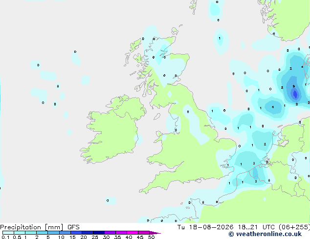Click the '0.1' legend scale label
Screen dimensions: 310x239
[5, 237]
